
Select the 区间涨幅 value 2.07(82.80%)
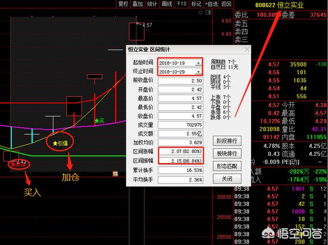(181, 151)
